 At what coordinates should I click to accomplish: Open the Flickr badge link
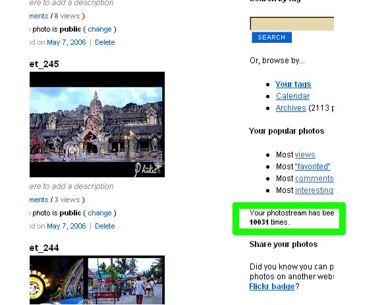click(x=272, y=287)
